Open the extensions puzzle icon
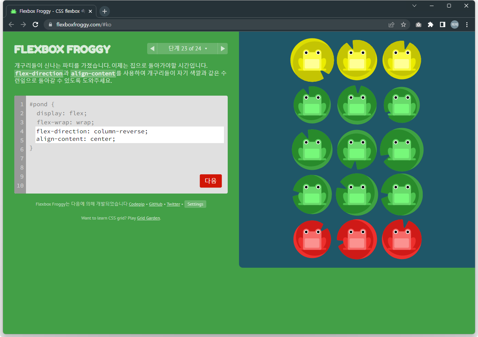The height and width of the screenshot is (337, 478). pos(431,24)
